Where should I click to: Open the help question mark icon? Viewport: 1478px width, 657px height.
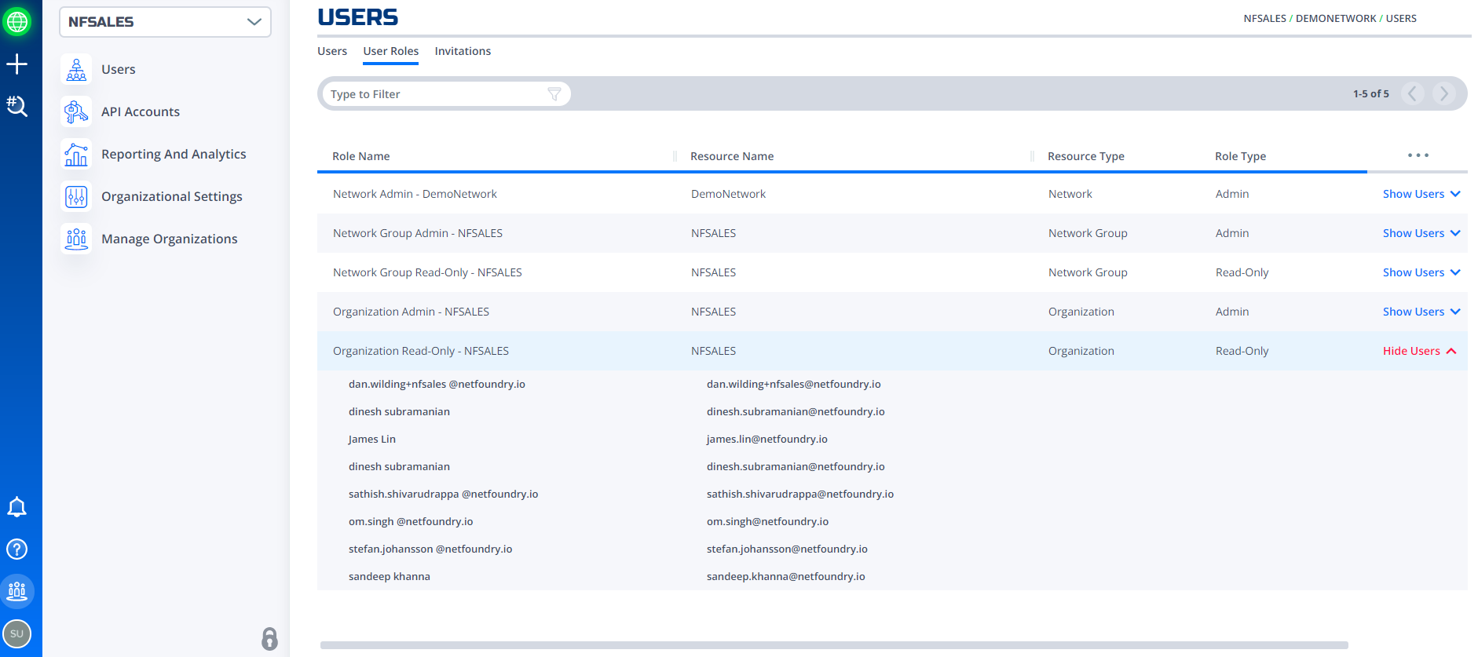[x=17, y=549]
